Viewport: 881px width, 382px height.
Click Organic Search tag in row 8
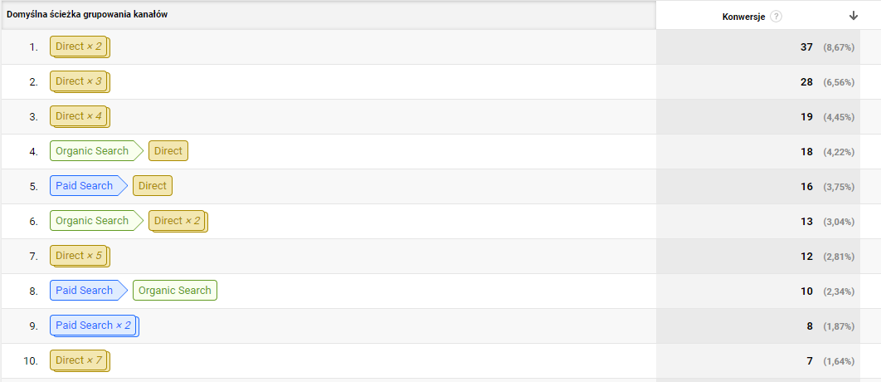pyautogui.click(x=175, y=291)
